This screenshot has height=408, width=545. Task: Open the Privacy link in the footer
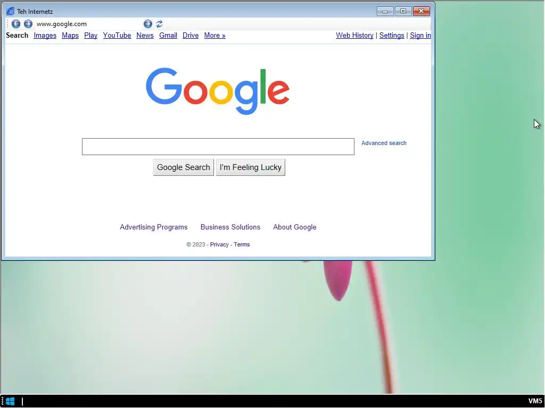tap(219, 244)
